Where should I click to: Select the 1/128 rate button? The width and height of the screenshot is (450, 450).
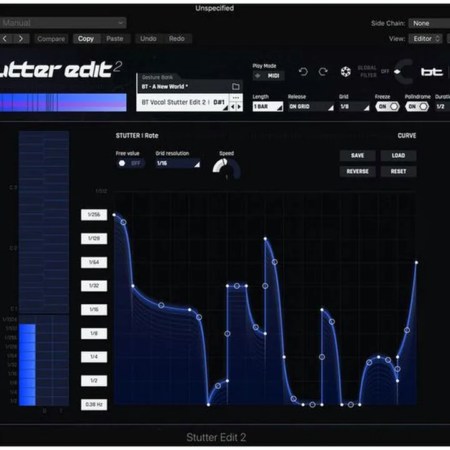tap(94, 239)
